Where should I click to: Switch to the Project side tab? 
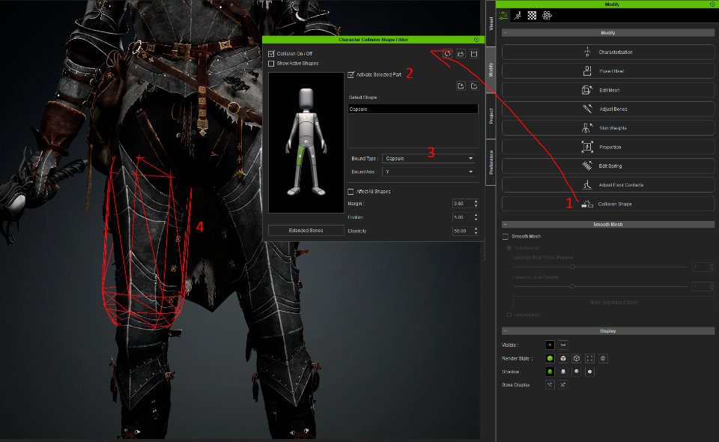tap(491, 116)
